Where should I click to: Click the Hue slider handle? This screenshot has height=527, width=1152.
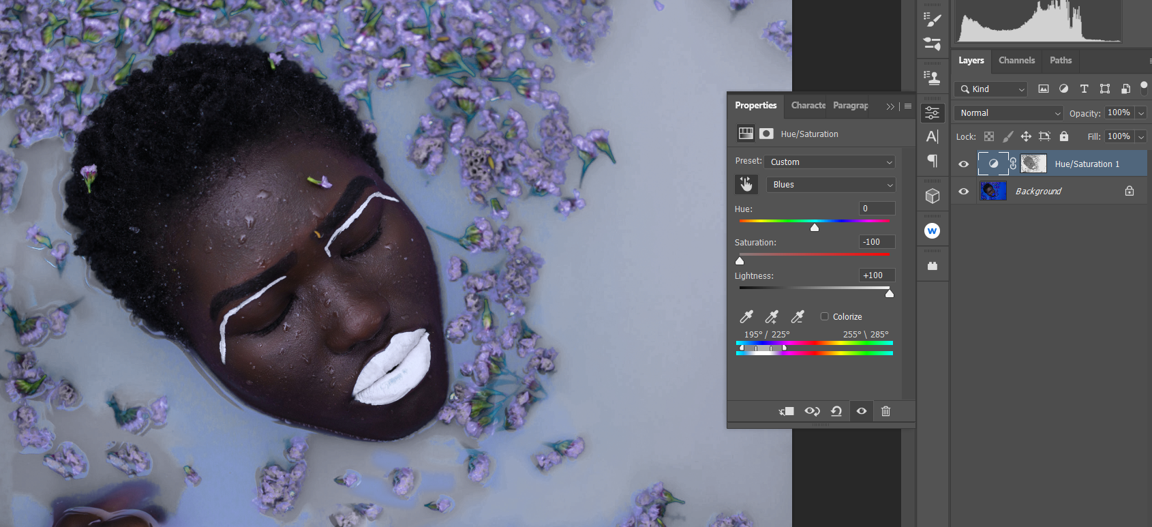tap(815, 227)
